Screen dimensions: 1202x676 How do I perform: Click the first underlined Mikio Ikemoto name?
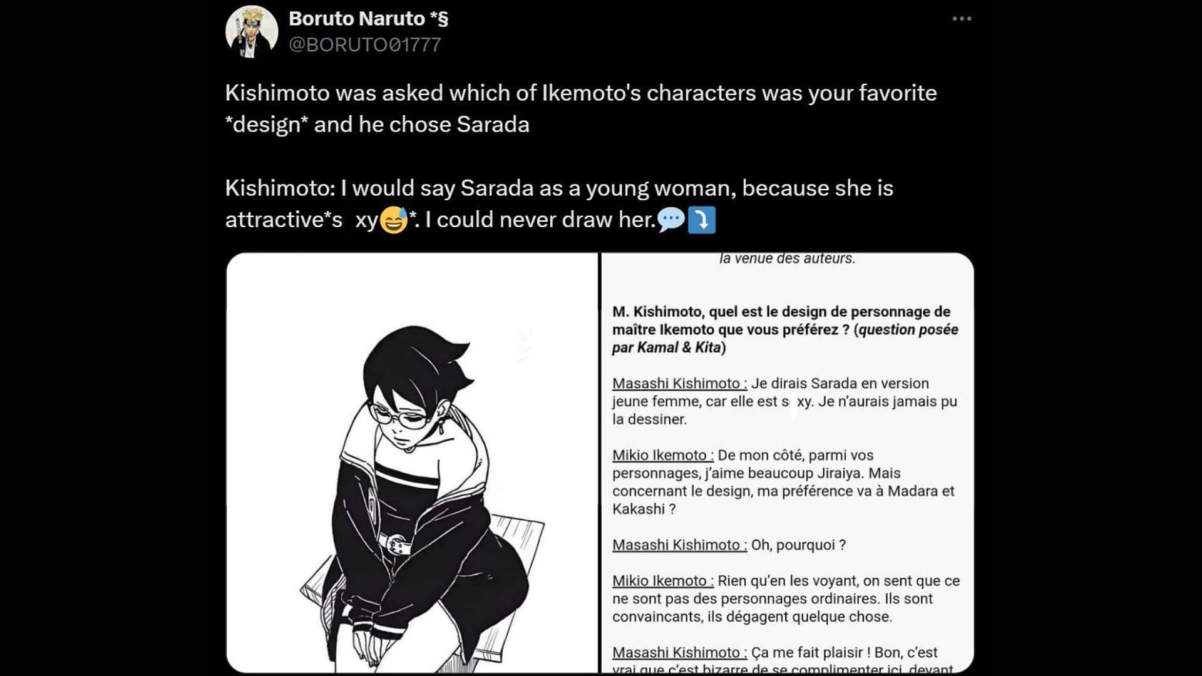pyautogui.click(x=663, y=456)
